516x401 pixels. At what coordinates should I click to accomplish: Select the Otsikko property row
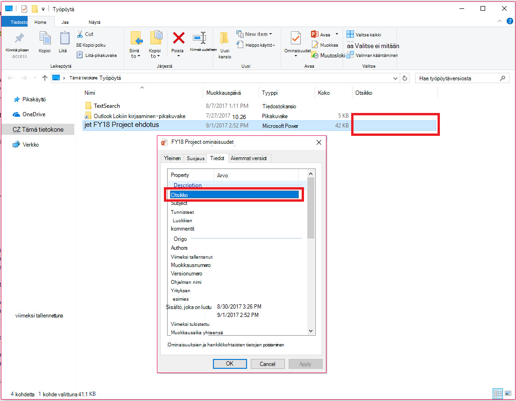point(234,195)
